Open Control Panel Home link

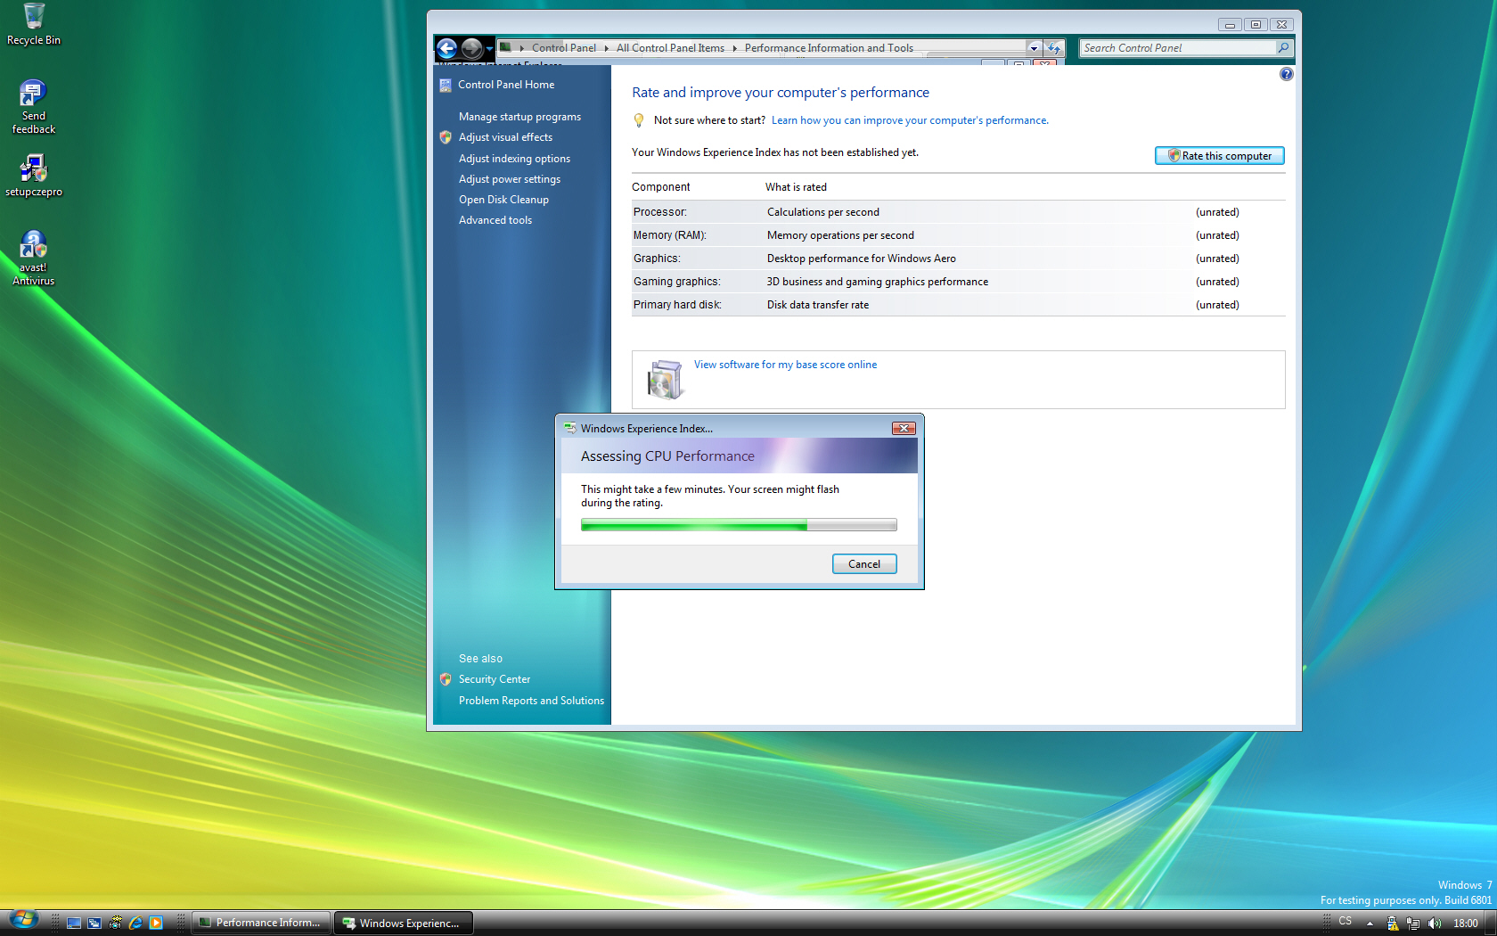pyautogui.click(x=506, y=85)
